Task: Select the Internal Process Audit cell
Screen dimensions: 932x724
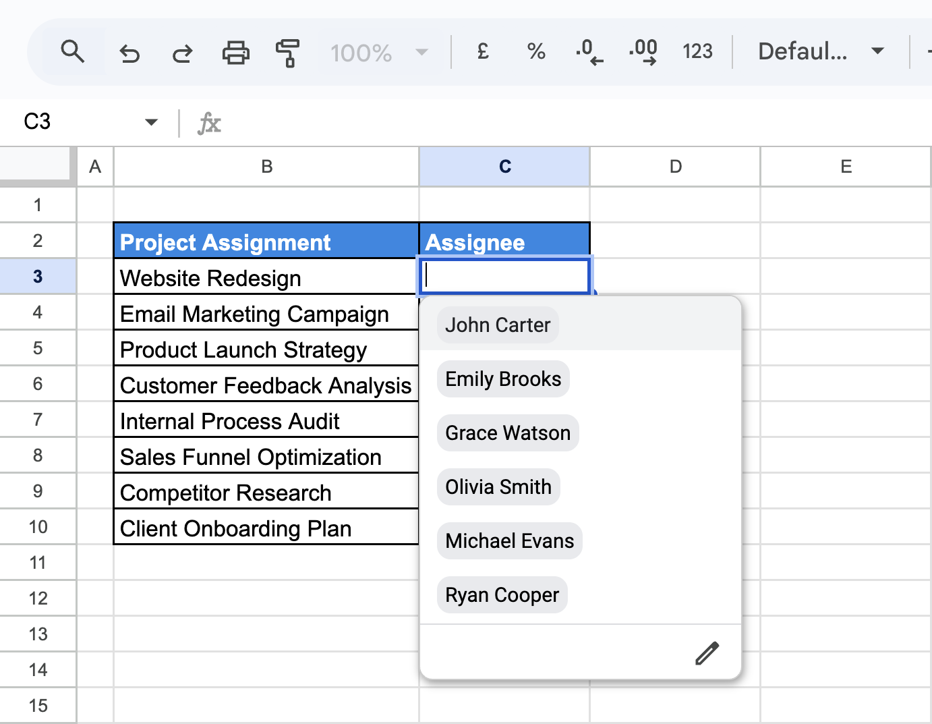Action: [x=266, y=420]
